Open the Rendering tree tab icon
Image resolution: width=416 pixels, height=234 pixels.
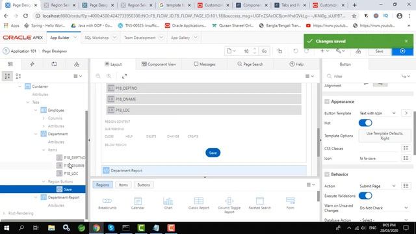coord(10,64)
